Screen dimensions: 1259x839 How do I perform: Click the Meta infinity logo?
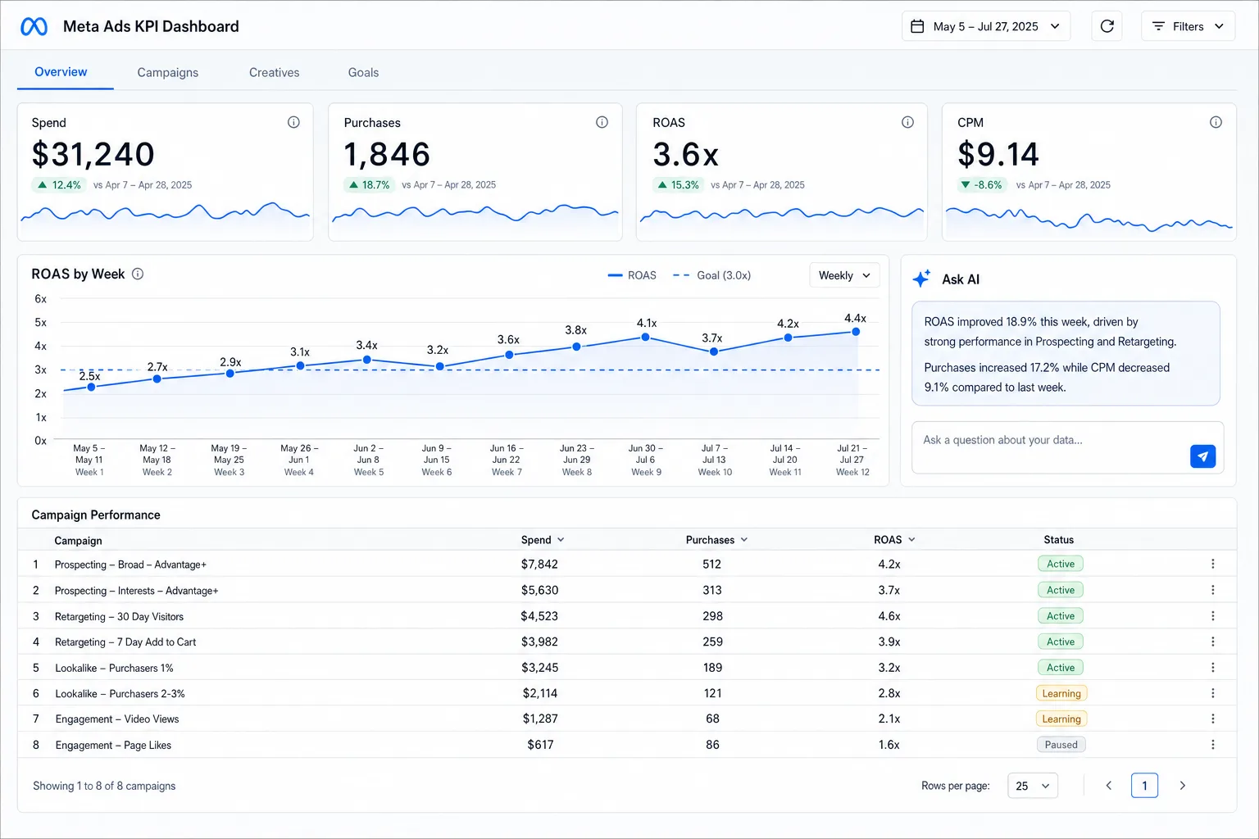pyautogui.click(x=34, y=26)
